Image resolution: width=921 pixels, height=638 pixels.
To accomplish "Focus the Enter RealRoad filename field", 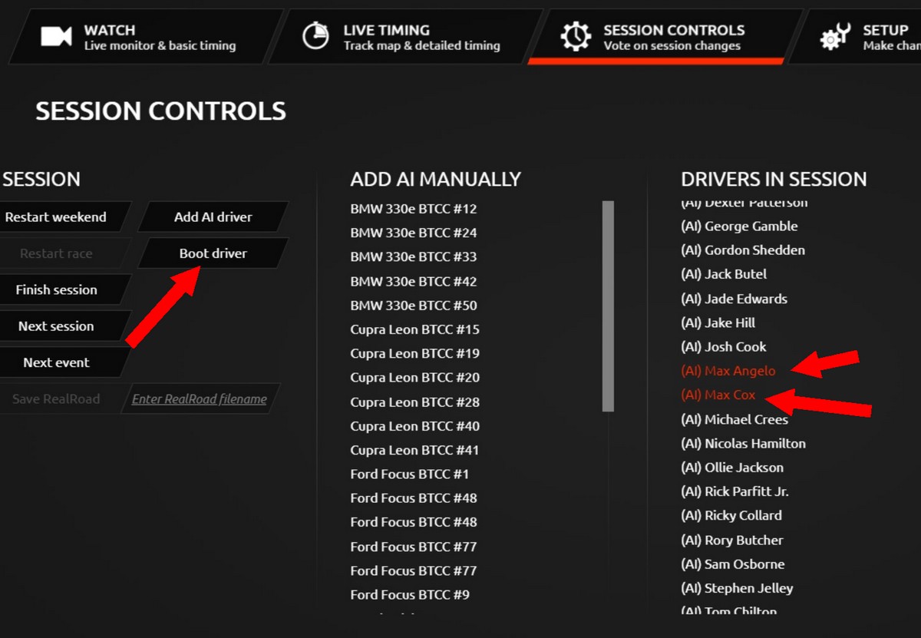I will (x=200, y=398).
